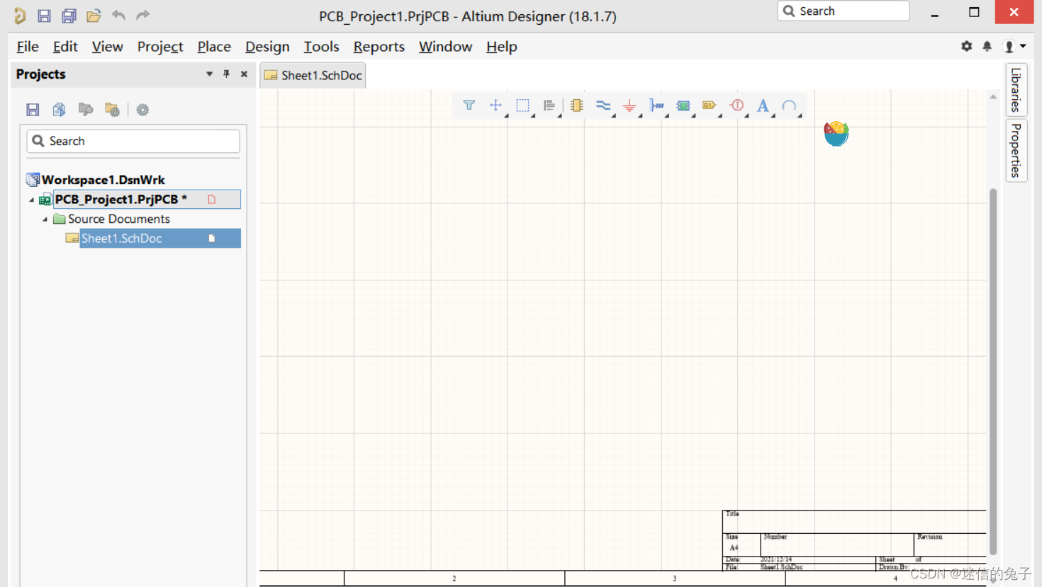The width and height of the screenshot is (1042, 587).
Task: Collapse the Source Documents folder
Action: point(45,220)
